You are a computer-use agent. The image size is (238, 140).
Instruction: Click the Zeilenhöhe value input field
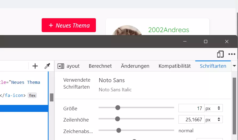click(192, 119)
